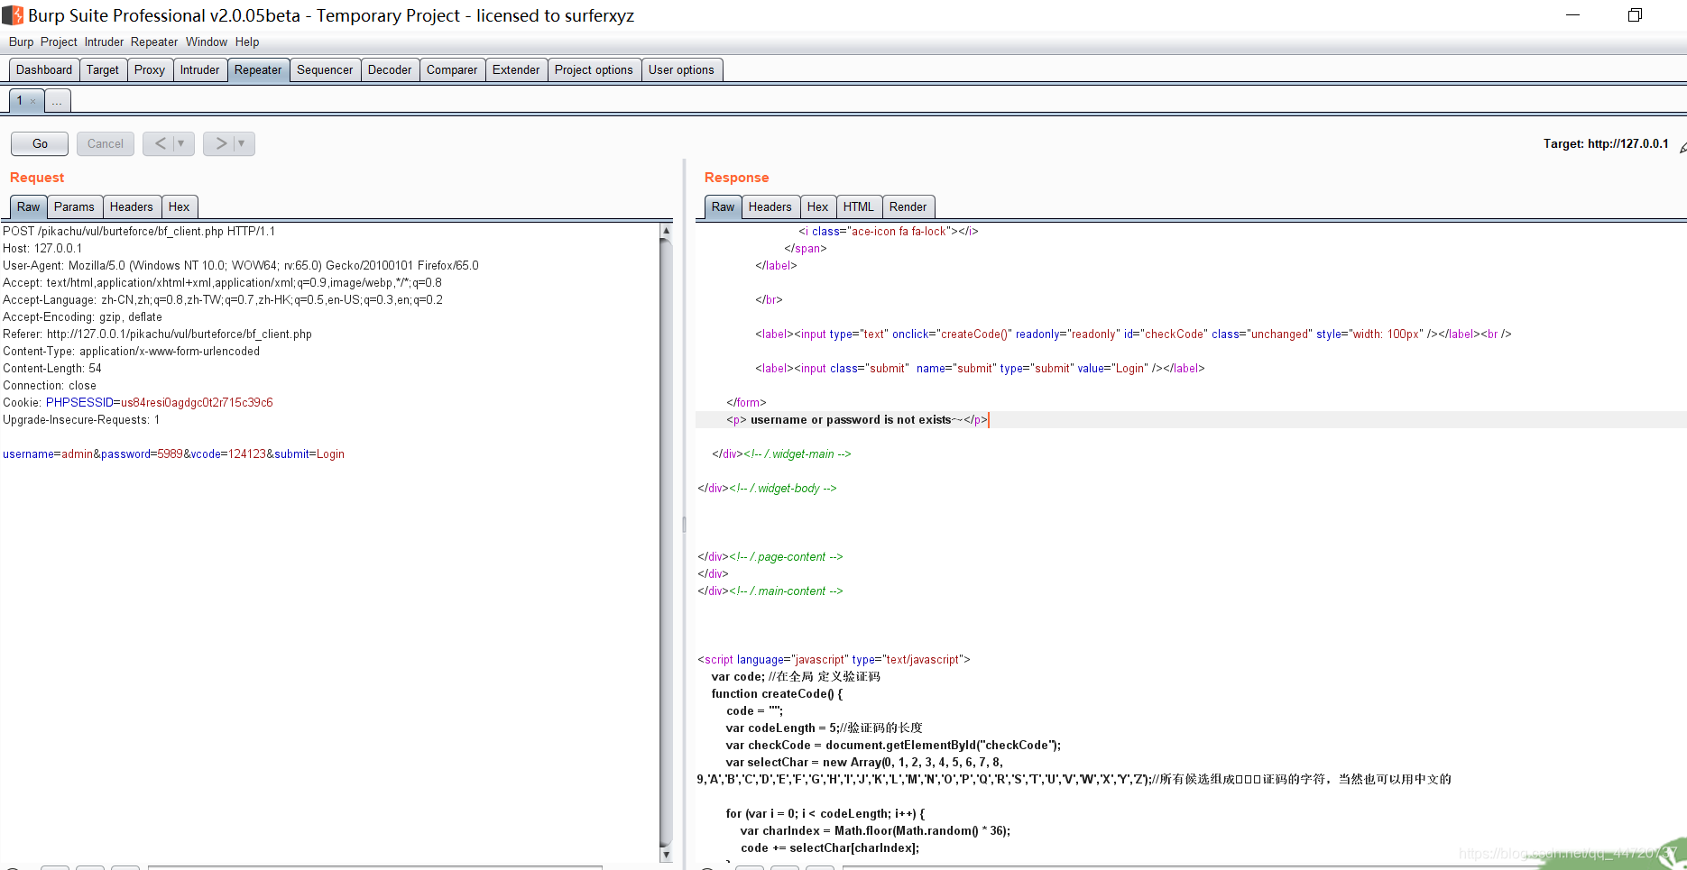Switch to the Response Hex tab

click(x=817, y=206)
